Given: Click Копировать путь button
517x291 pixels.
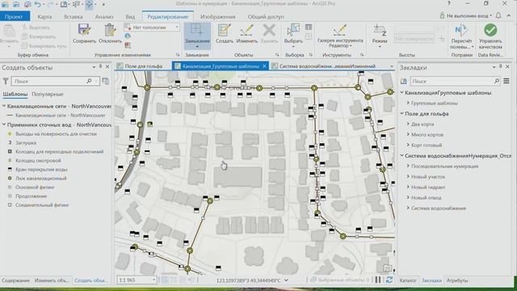Looking at the screenshot, I should coord(44,46).
